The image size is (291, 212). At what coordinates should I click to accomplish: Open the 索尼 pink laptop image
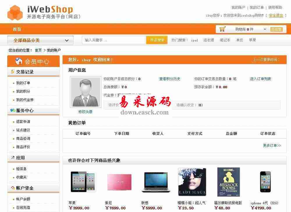pyautogui.click(x=119, y=182)
